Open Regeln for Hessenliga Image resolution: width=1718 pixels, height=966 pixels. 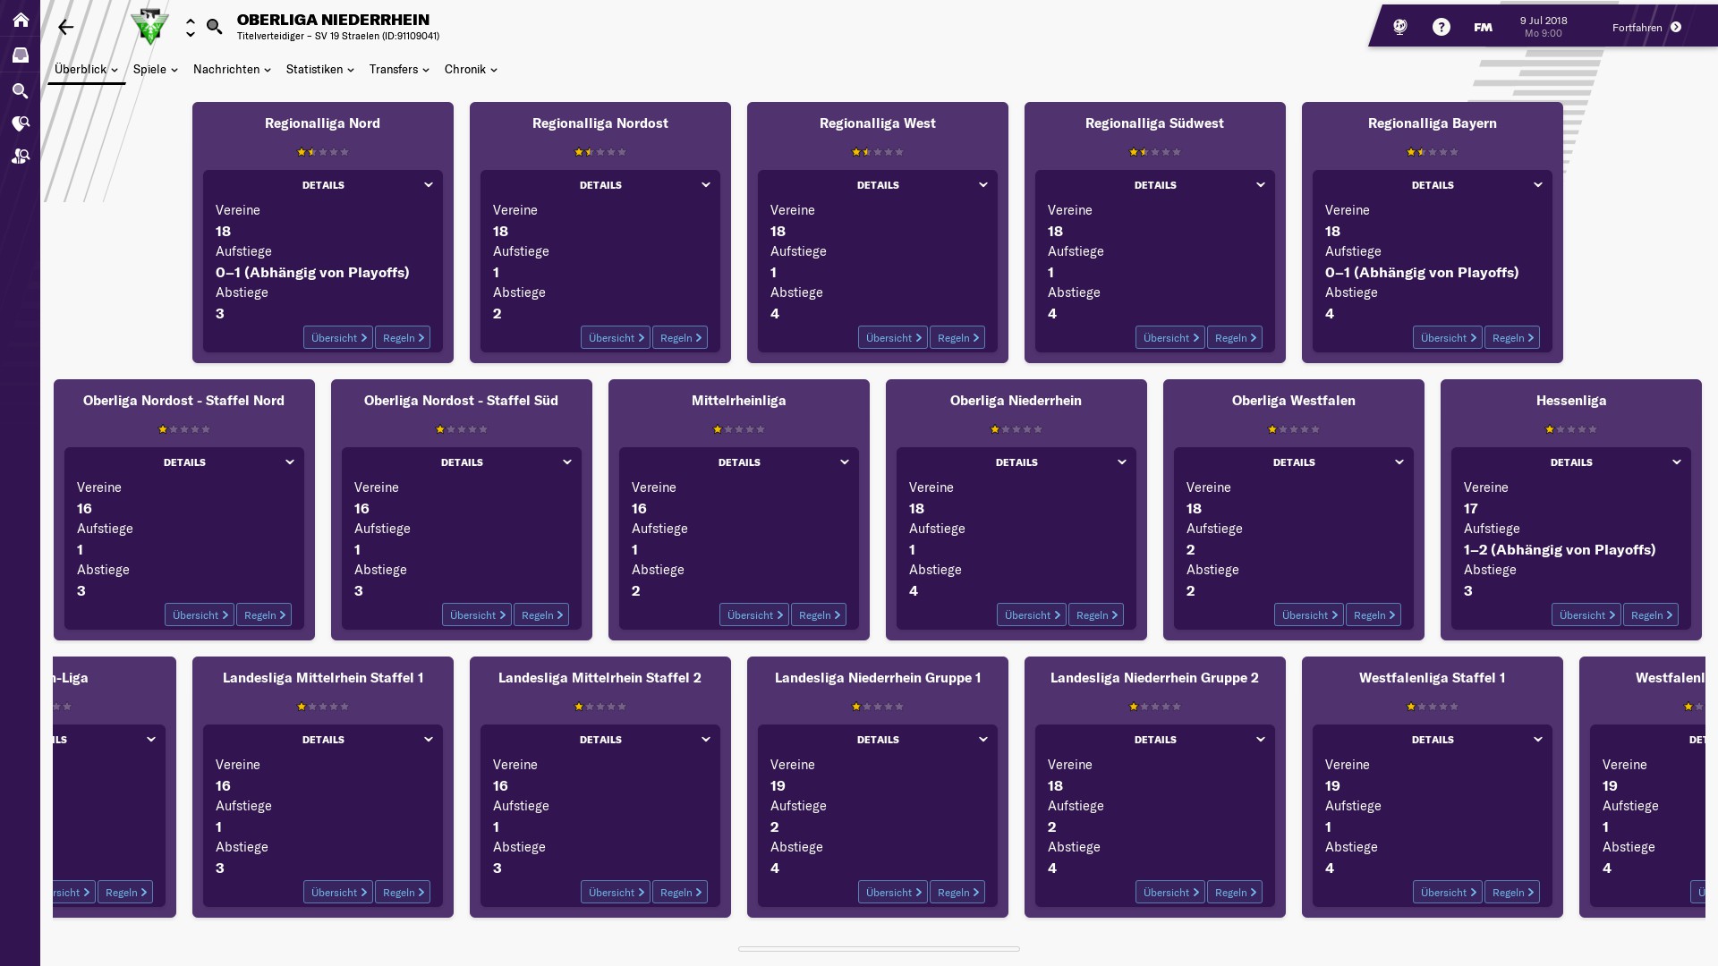coord(1651,615)
